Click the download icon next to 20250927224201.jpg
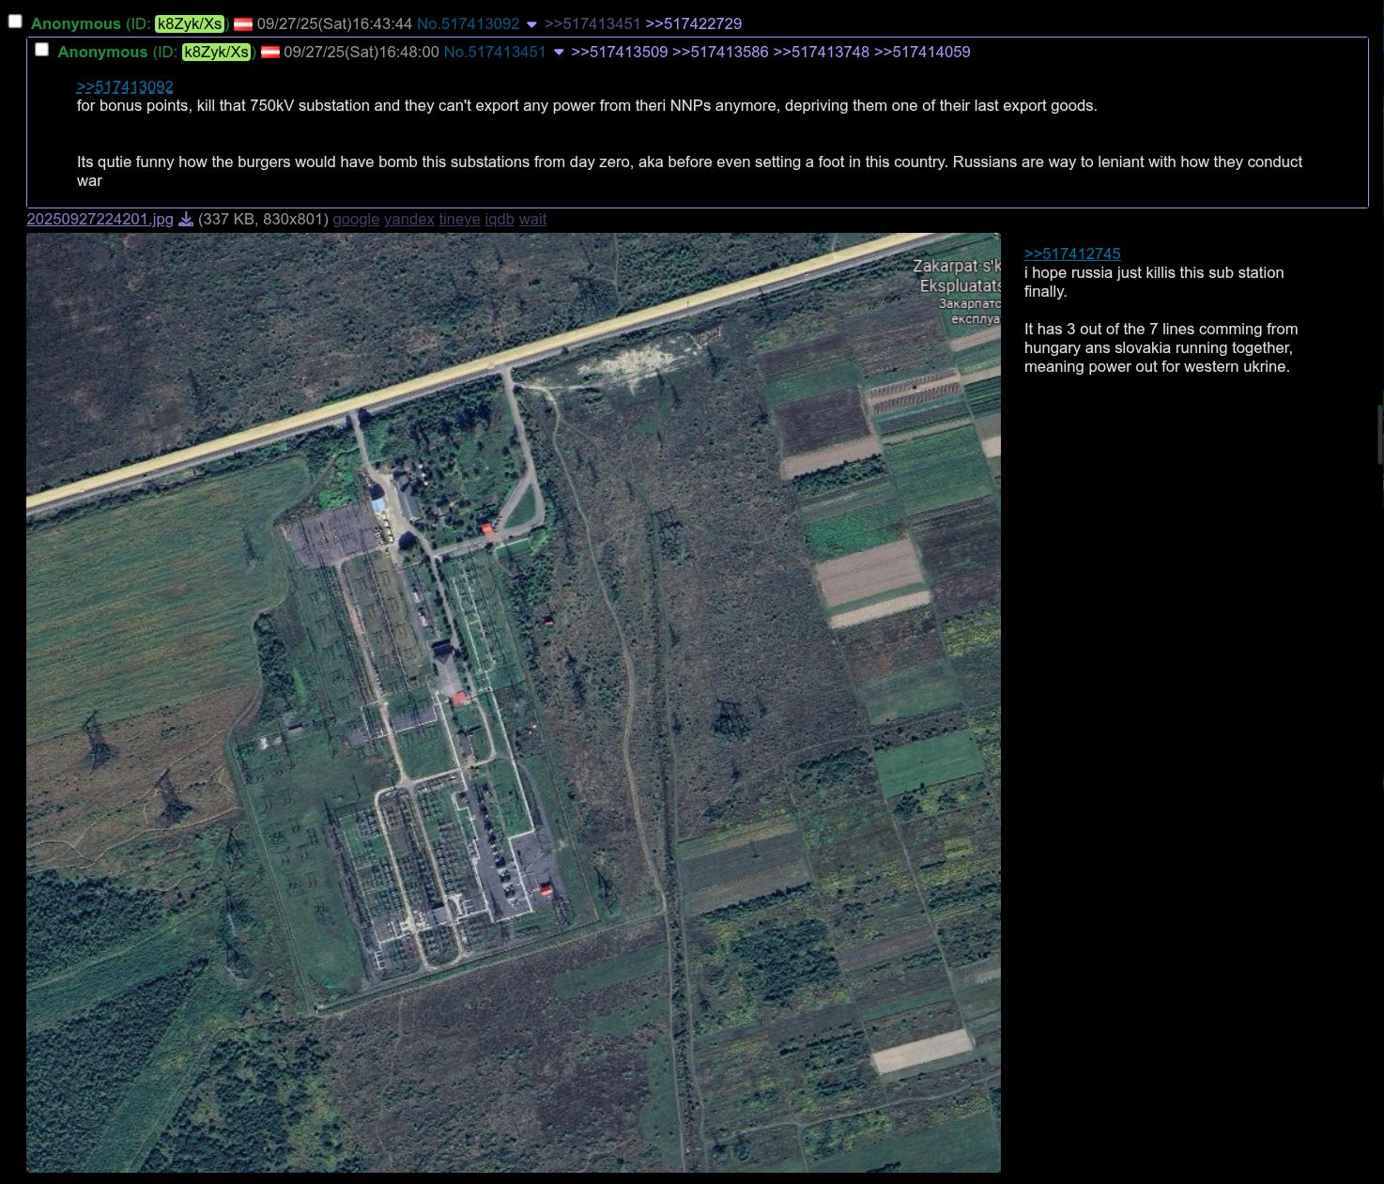Image resolution: width=1384 pixels, height=1184 pixels. tap(186, 219)
